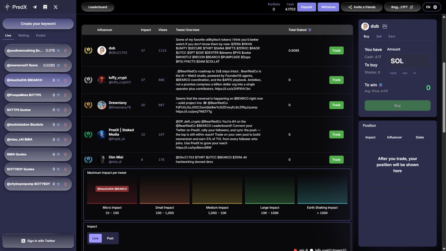Click Create your keyword button
This screenshot has height=251, width=446.
38,24
